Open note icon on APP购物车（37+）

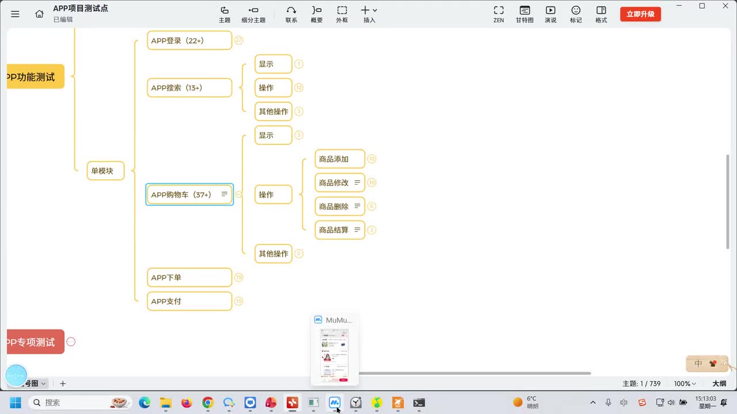225,194
